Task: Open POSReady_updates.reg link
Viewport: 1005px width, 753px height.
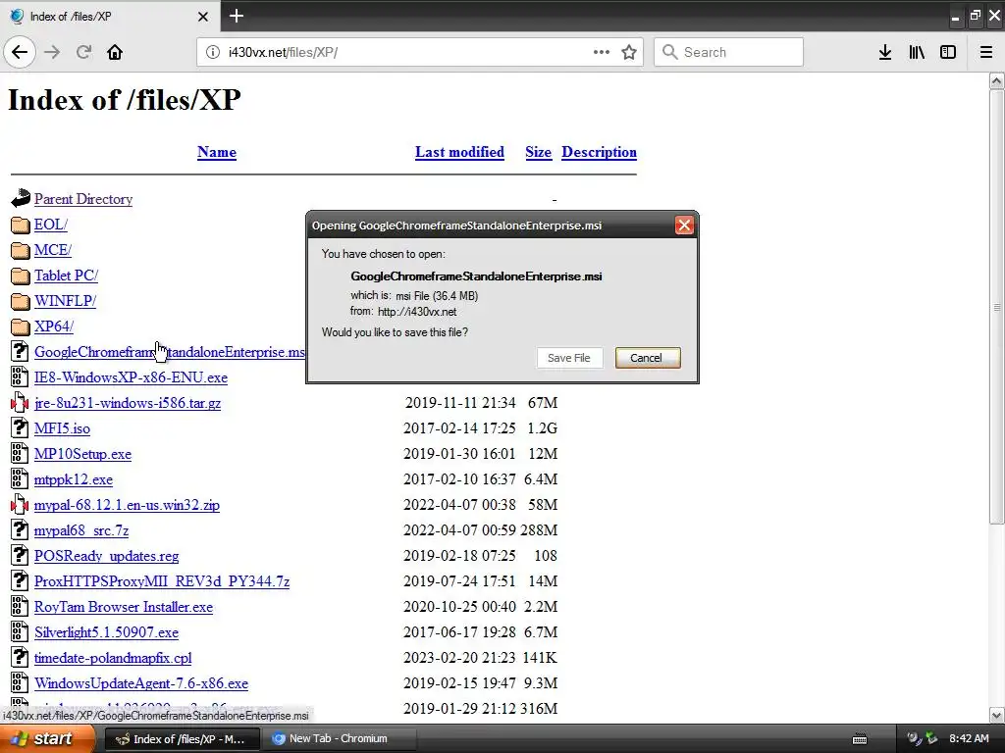Action: tap(106, 557)
